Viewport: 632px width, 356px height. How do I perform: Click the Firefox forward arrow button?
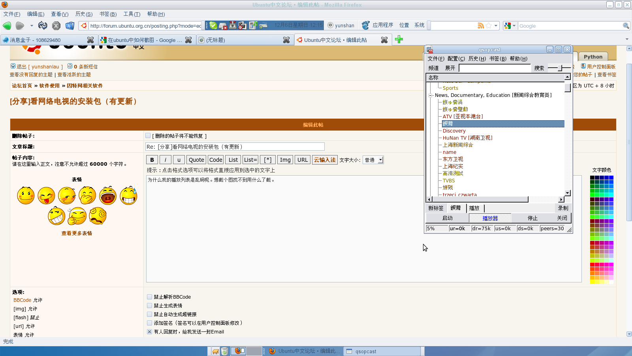[20, 26]
